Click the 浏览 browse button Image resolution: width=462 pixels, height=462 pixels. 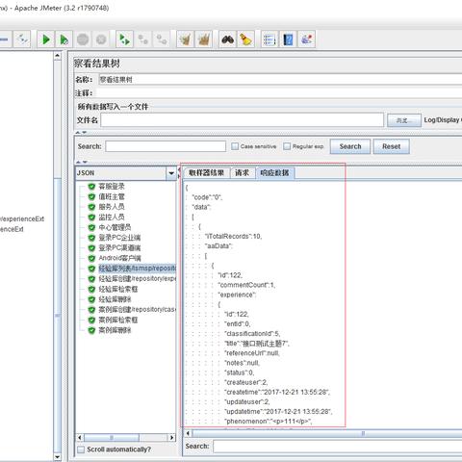tap(404, 120)
